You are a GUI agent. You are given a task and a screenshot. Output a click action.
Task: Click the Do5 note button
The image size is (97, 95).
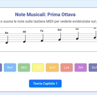[x=93, y=67]
